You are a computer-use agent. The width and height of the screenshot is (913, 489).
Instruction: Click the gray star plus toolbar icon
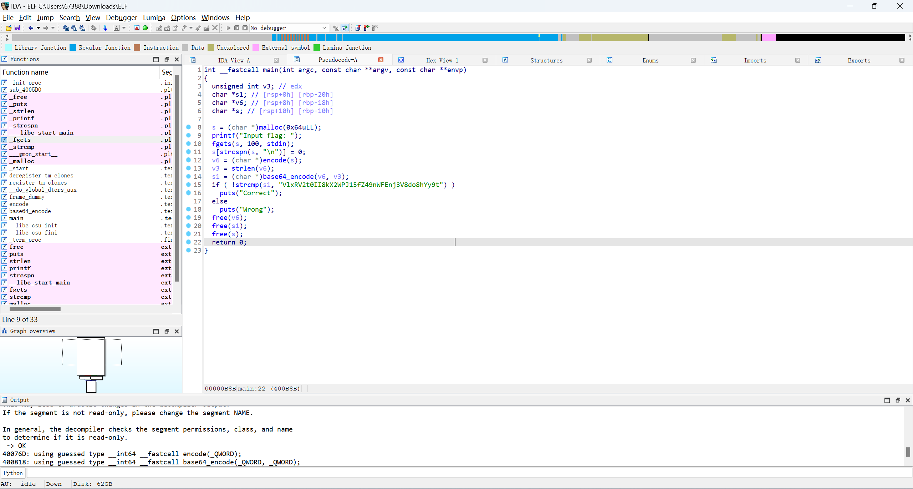pyautogui.click(x=198, y=28)
